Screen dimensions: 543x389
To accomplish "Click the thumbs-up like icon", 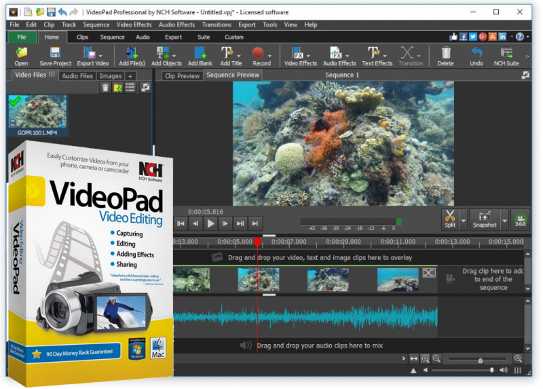I will 453,37.
